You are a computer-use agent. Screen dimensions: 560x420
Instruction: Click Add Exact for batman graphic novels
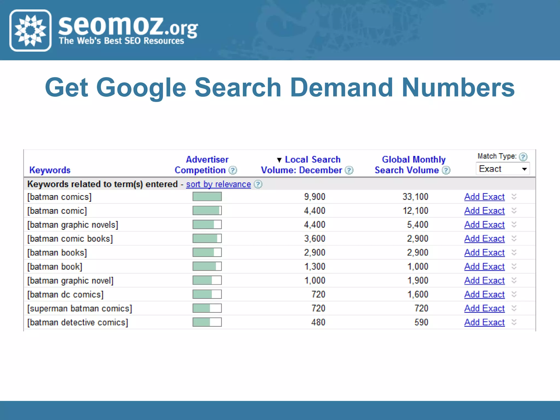pos(485,224)
